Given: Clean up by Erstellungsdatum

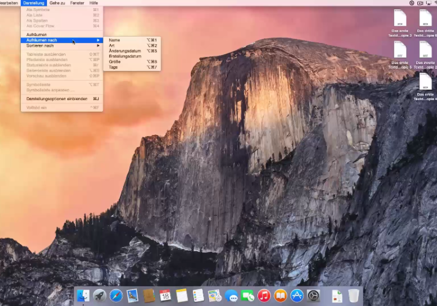Looking at the screenshot, I should click(x=132, y=56).
